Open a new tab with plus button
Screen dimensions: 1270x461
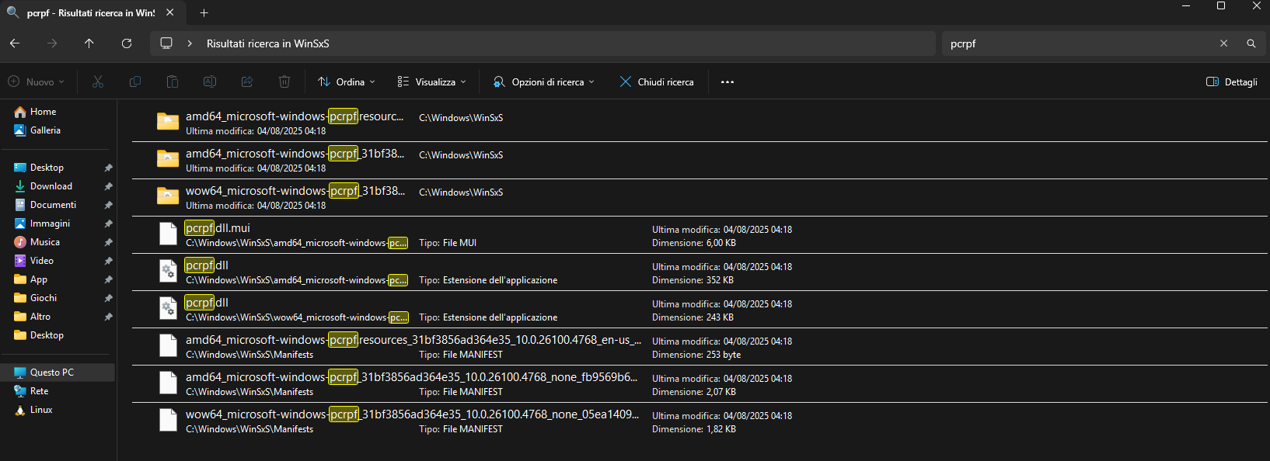click(204, 13)
